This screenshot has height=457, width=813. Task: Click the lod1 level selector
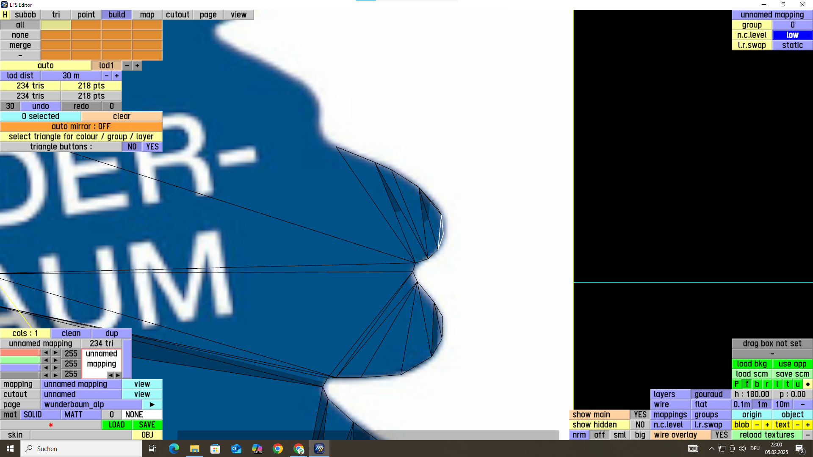pyautogui.click(x=106, y=66)
